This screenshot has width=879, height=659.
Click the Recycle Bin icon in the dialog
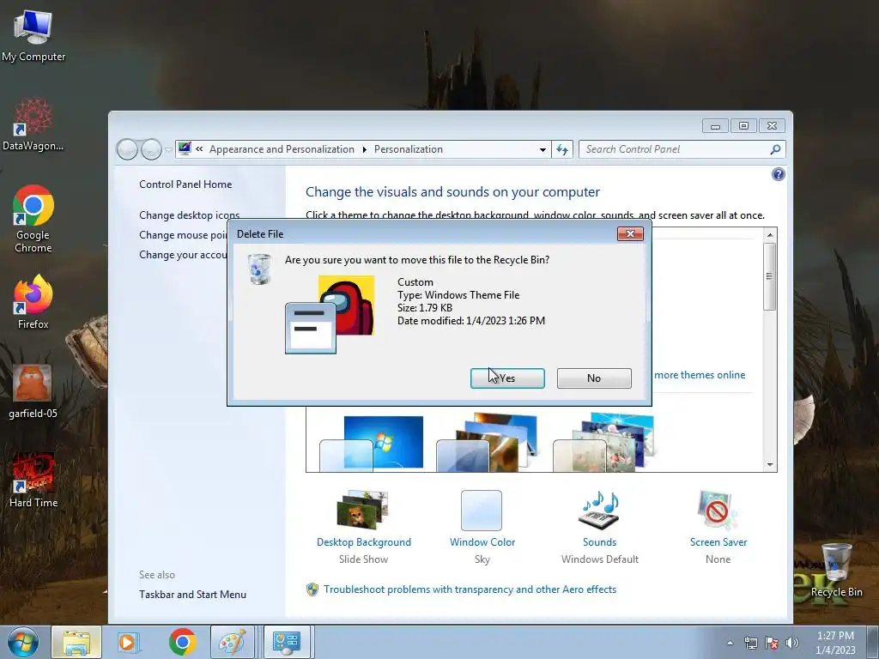tap(259, 269)
